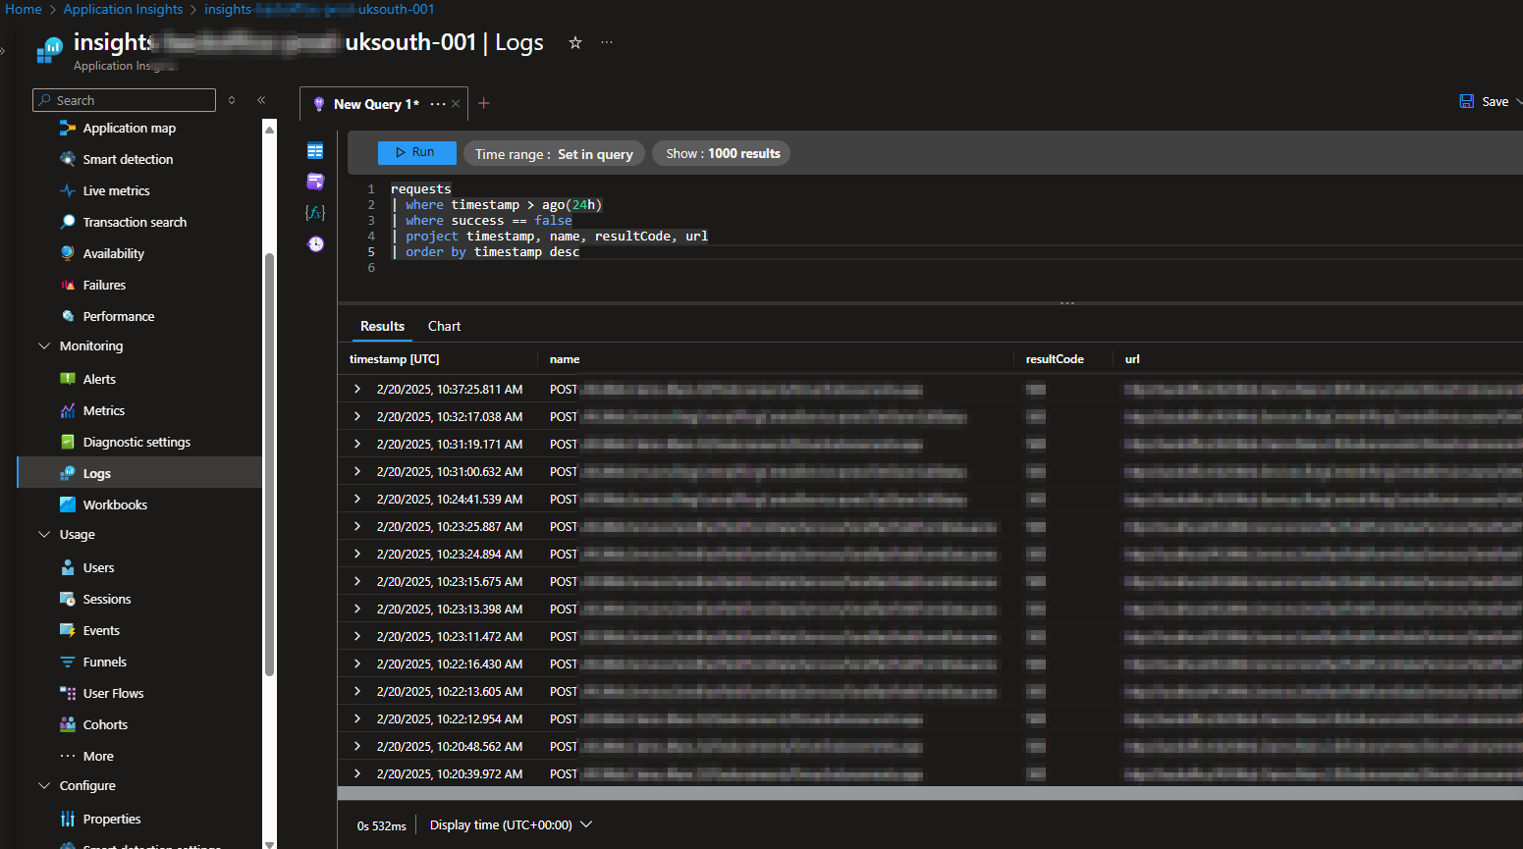Sort by timestamp [UTC] column
The height and width of the screenshot is (849, 1523).
[395, 359]
